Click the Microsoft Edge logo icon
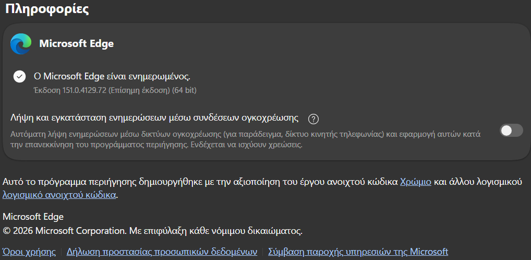Image resolution: width=531 pixels, height=260 pixels. pyautogui.click(x=21, y=44)
